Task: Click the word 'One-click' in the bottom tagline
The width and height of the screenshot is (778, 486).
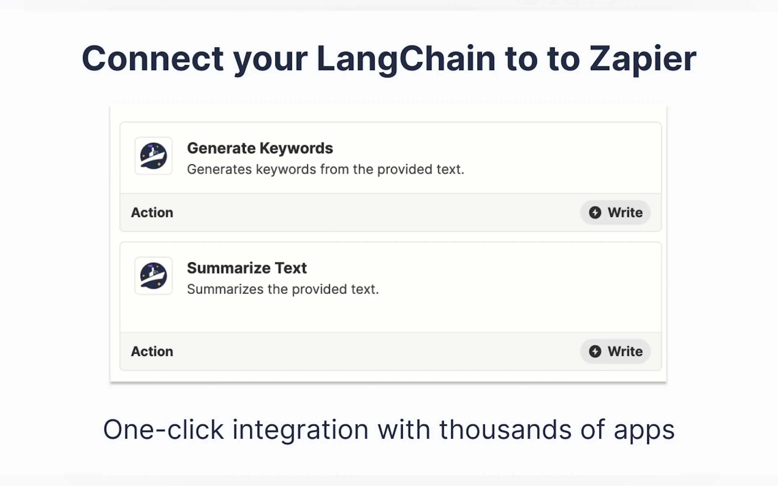Action: 163,429
